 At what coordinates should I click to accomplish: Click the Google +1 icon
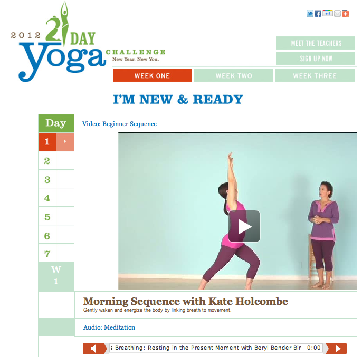pyautogui.click(x=328, y=14)
